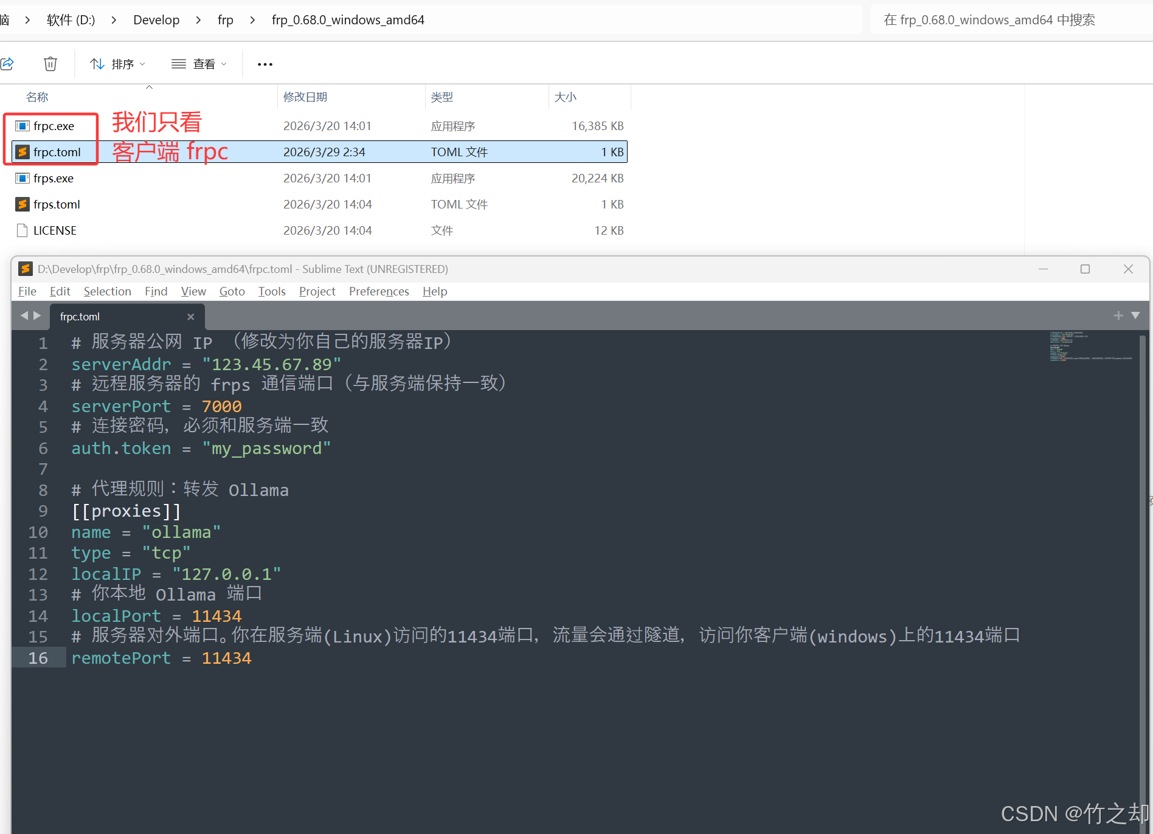This screenshot has height=834, width=1153.
Task: Click the LICENSE file icon
Action: [x=23, y=230]
